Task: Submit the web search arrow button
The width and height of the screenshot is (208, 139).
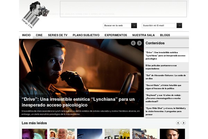Action: pyautogui.click(x=134, y=25)
